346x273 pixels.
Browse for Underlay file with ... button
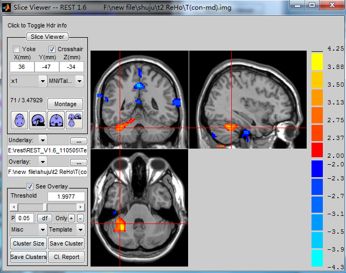click(x=79, y=141)
